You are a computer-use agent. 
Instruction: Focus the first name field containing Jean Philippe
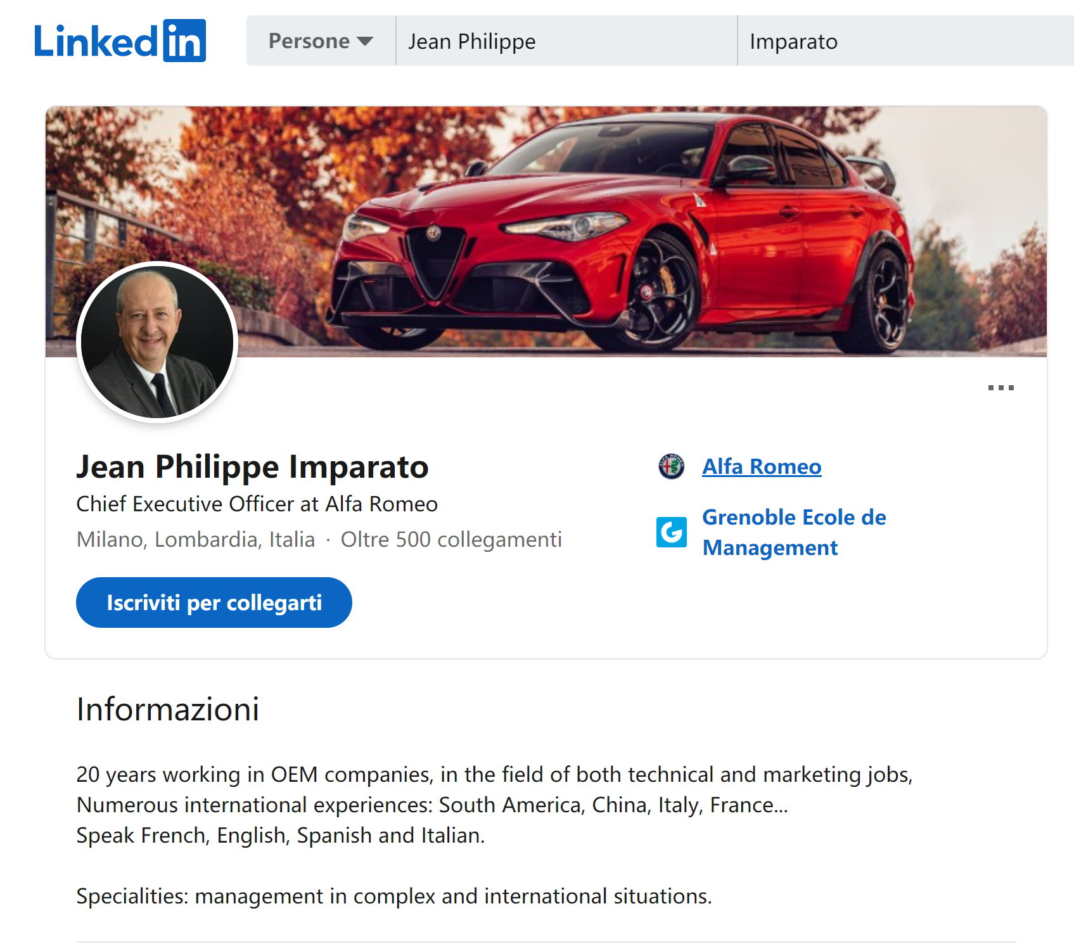point(566,41)
